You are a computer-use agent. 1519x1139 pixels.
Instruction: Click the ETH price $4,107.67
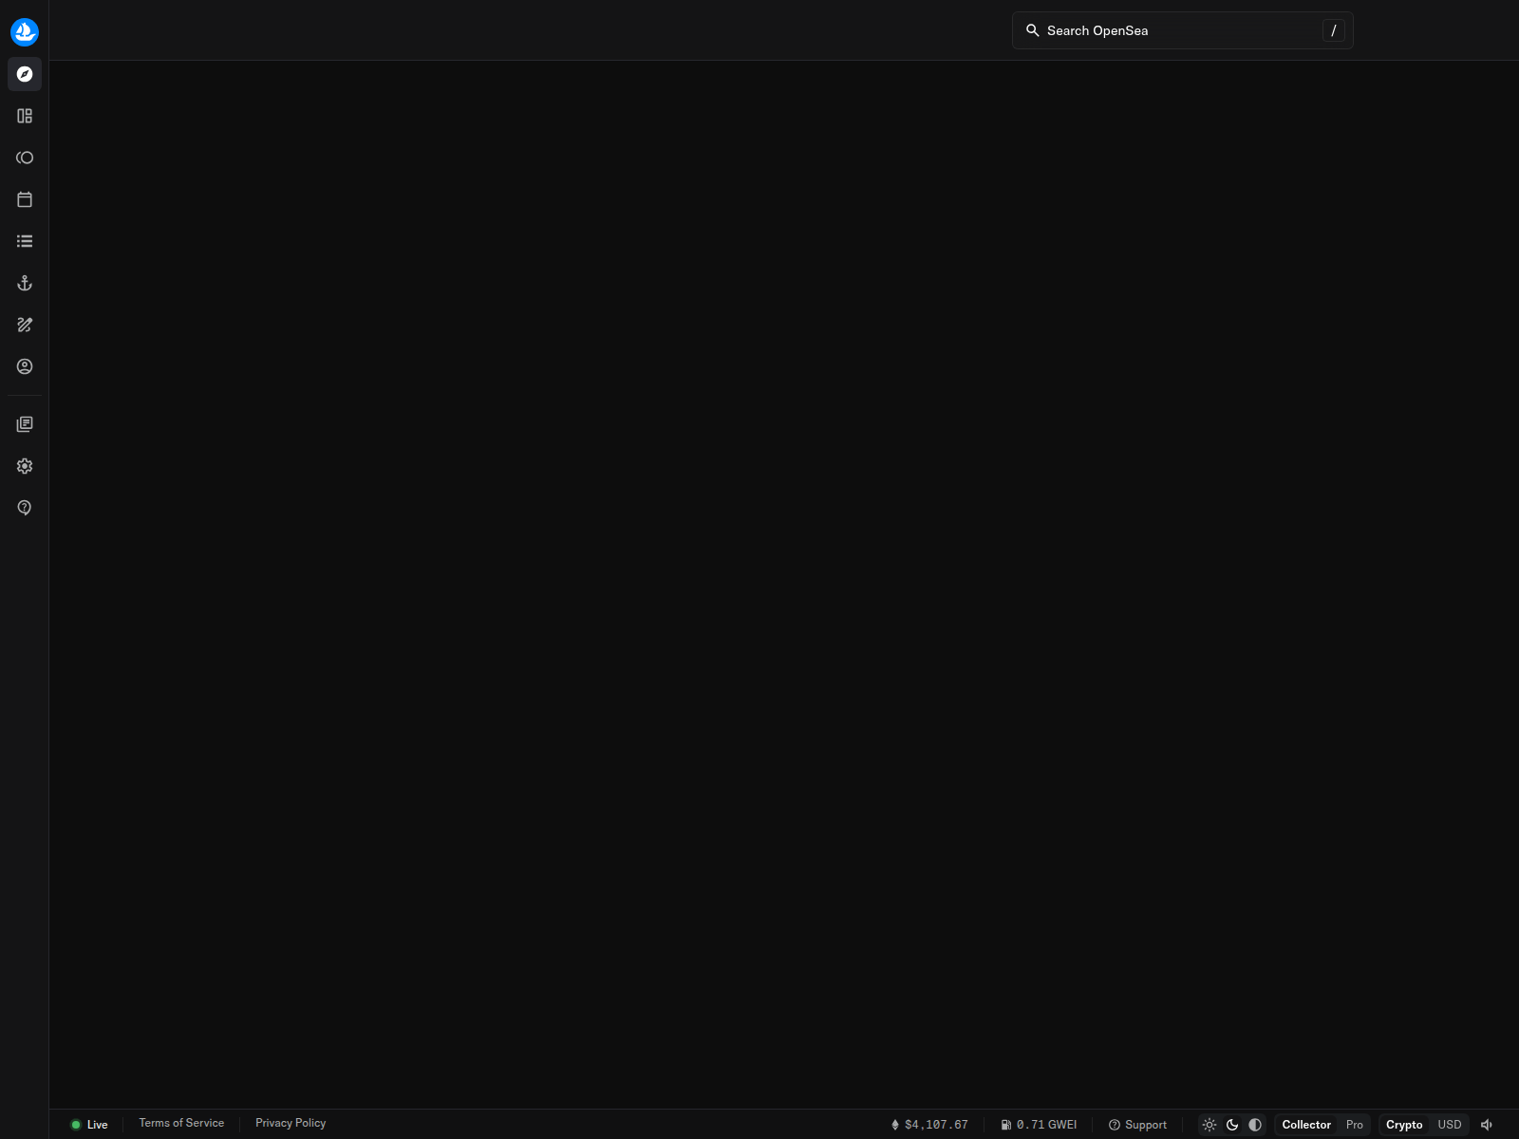[929, 1125]
